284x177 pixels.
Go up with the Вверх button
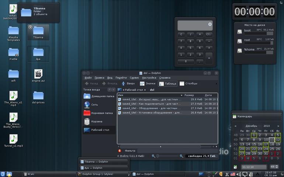coord(128,84)
